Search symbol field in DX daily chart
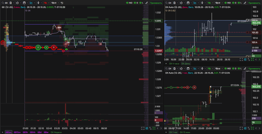This screenshot has height=134, width=262. tap(169, 3)
